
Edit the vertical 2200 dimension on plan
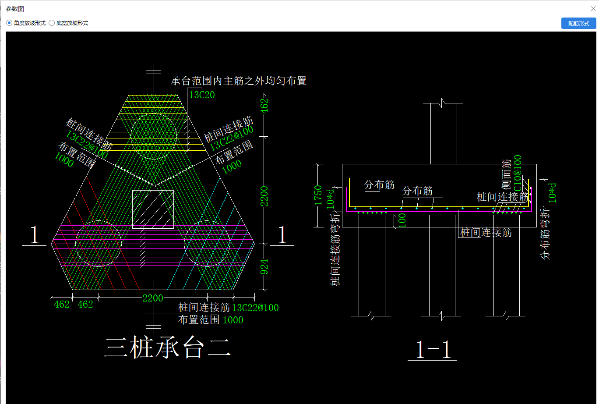(264, 196)
